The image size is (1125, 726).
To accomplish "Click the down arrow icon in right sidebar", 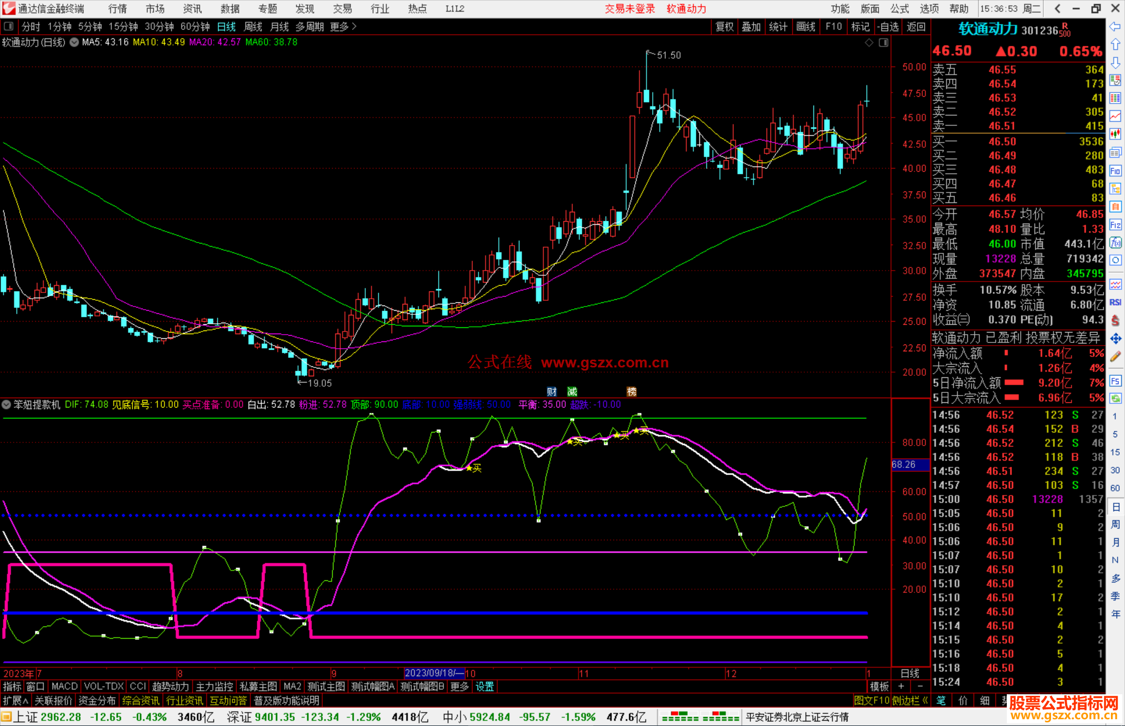I will tap(1115, 62).
